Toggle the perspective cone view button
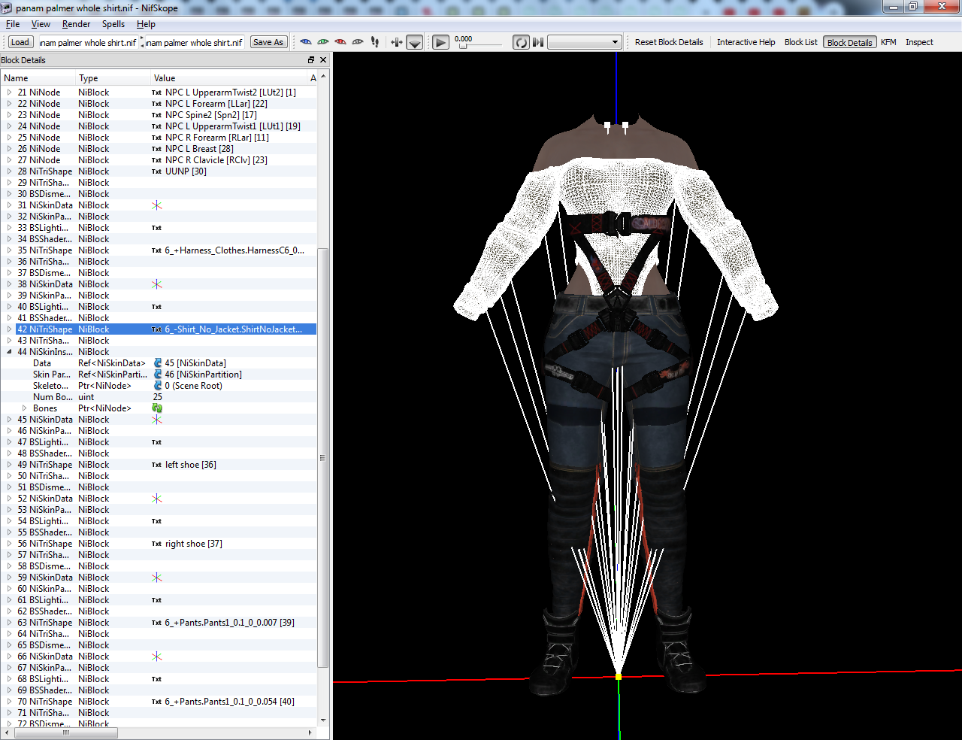The image size is (962, 740). [x=415, y=43]
